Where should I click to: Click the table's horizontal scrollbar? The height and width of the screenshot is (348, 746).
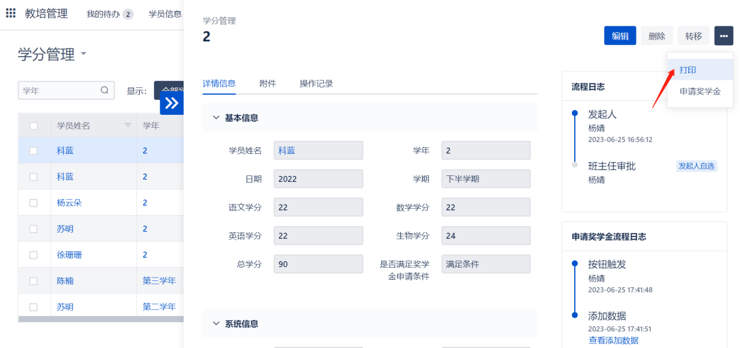pyautogui.click(x=101, y=319)
